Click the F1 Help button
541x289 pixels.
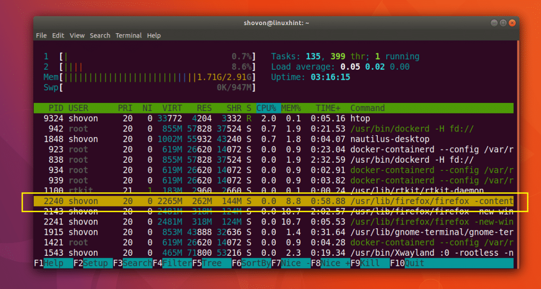[54, 263]
